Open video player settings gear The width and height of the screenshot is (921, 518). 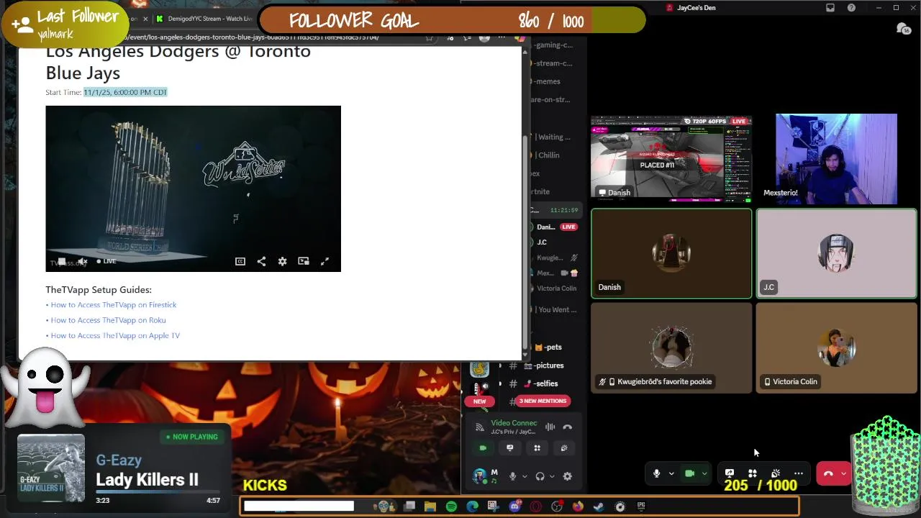(282, 261)
